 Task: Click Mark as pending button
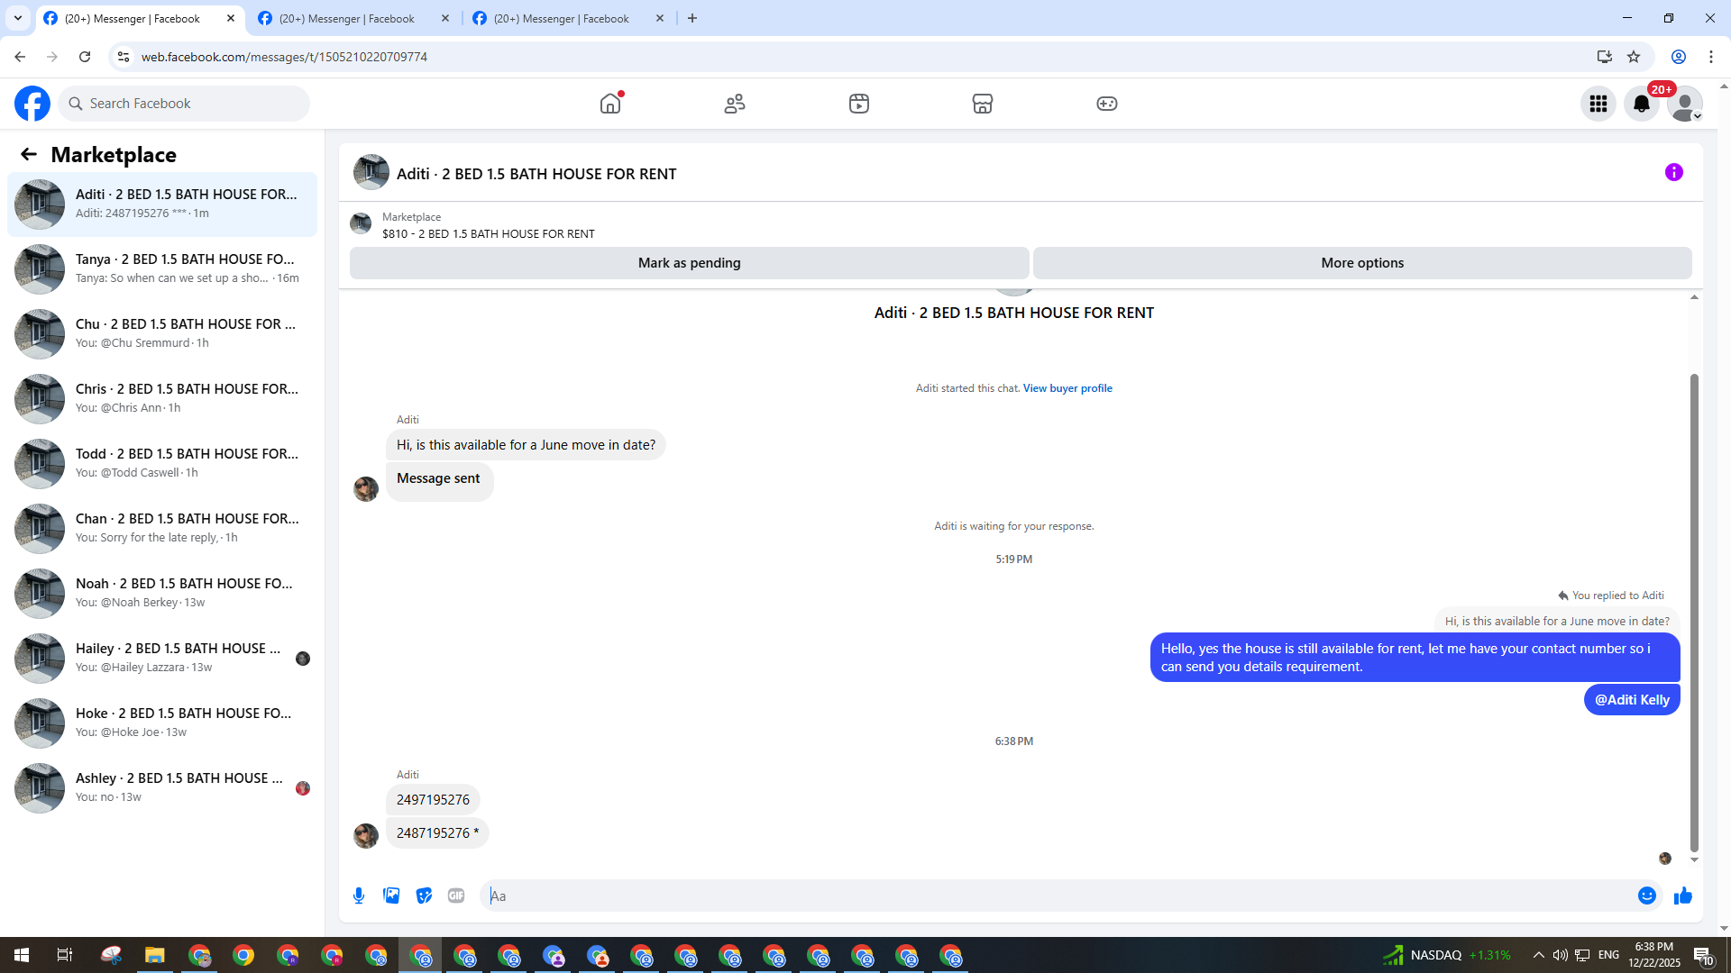pos(689,263)
